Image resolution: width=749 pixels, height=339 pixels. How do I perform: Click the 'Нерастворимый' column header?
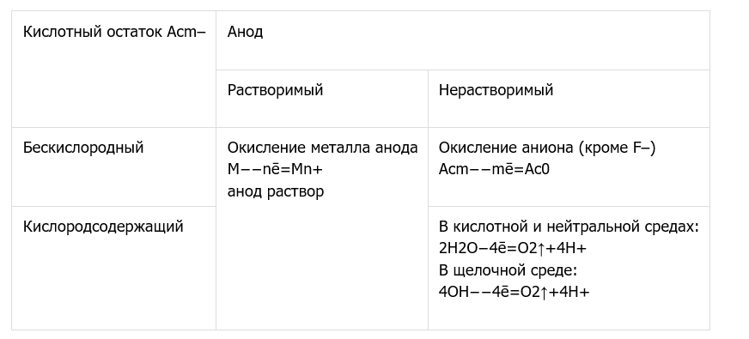point(569,99)
